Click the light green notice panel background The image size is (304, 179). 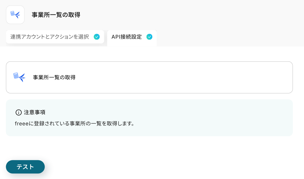click(212, 117)
